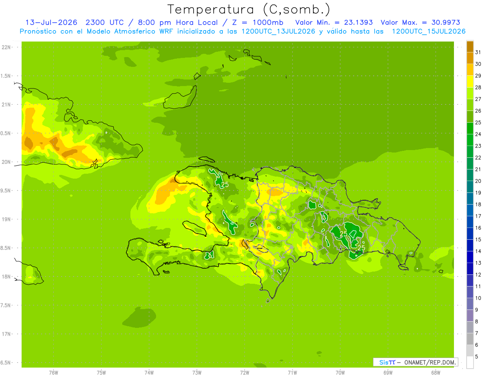Click the legend value 5
This screenshot has height=378, width=489.
(477, 357)
